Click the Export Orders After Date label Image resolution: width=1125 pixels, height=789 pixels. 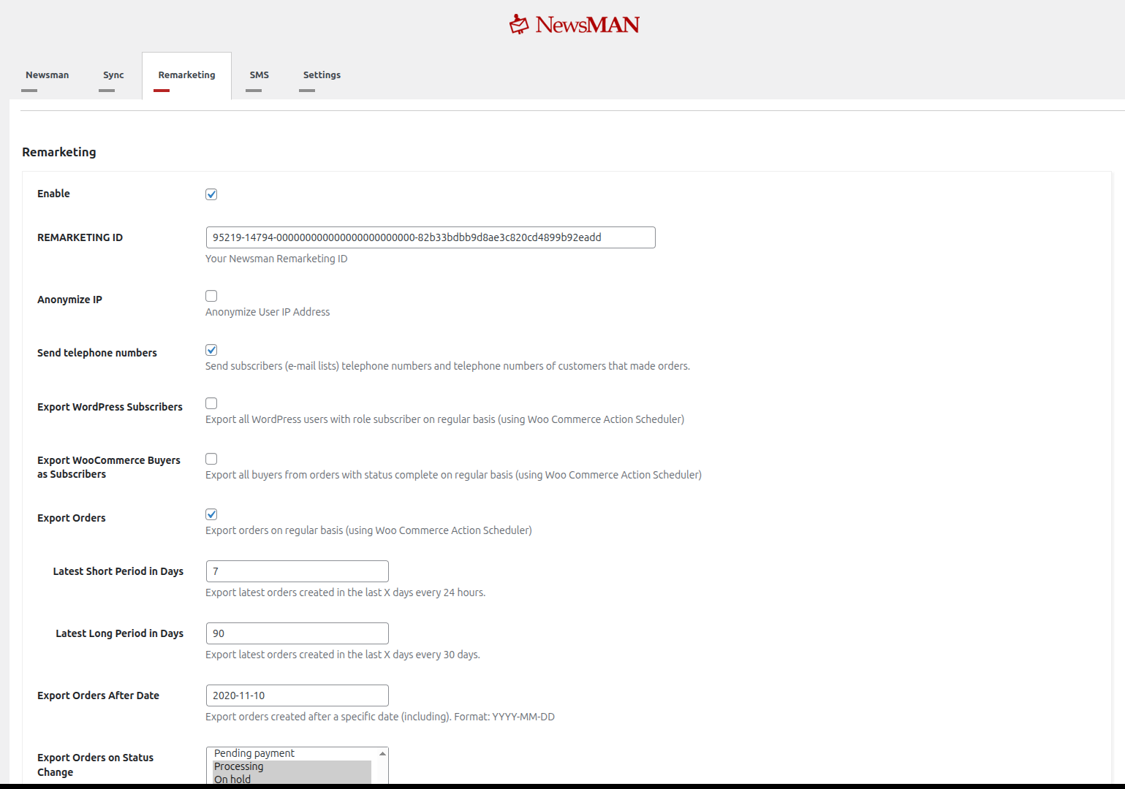click(98, 695)
